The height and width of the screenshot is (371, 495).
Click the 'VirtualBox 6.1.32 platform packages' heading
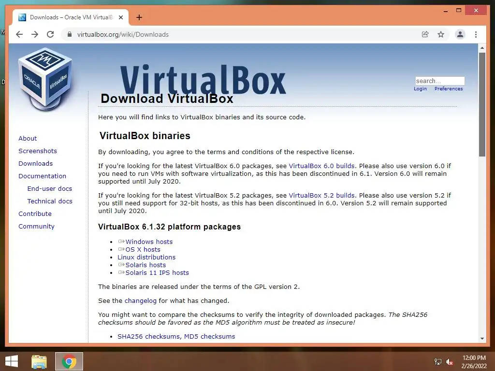(x=170, y=227)
